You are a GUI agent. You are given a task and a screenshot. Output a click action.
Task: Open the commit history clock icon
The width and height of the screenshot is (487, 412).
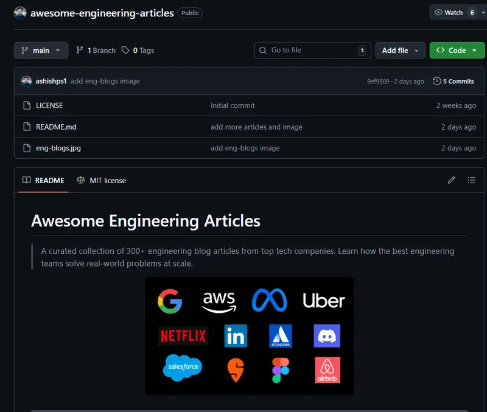436,81
